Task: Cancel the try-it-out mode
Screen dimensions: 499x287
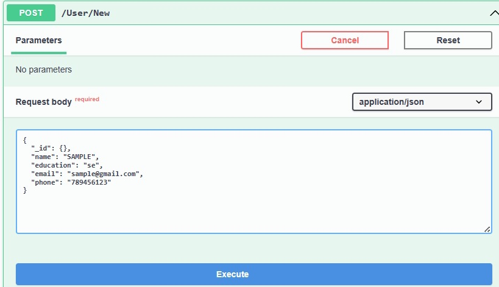Action: (x=345, y=40)
